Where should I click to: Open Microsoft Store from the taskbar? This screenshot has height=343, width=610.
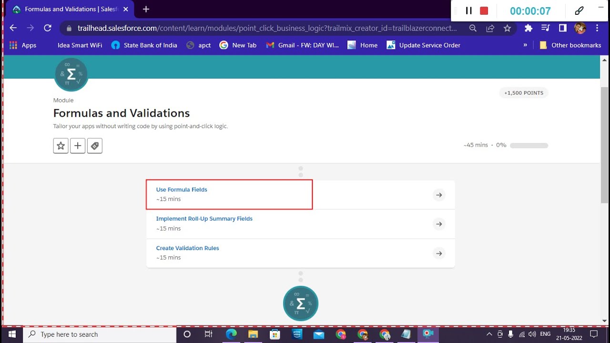tap(275, 334)
